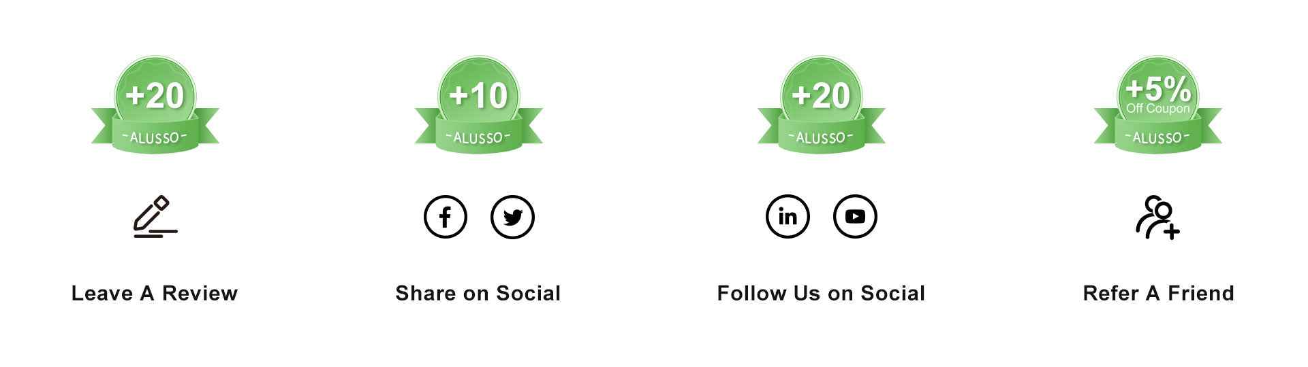Open the Leave A Review link
This screenshot has height=367, width=1308.
[x=155, y=293]
